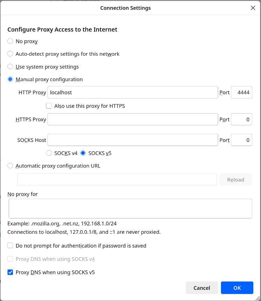Click the HTTPS Proxy port field
Image resolution: width=261 pixels, height=301 pixels.
(241, 119)
